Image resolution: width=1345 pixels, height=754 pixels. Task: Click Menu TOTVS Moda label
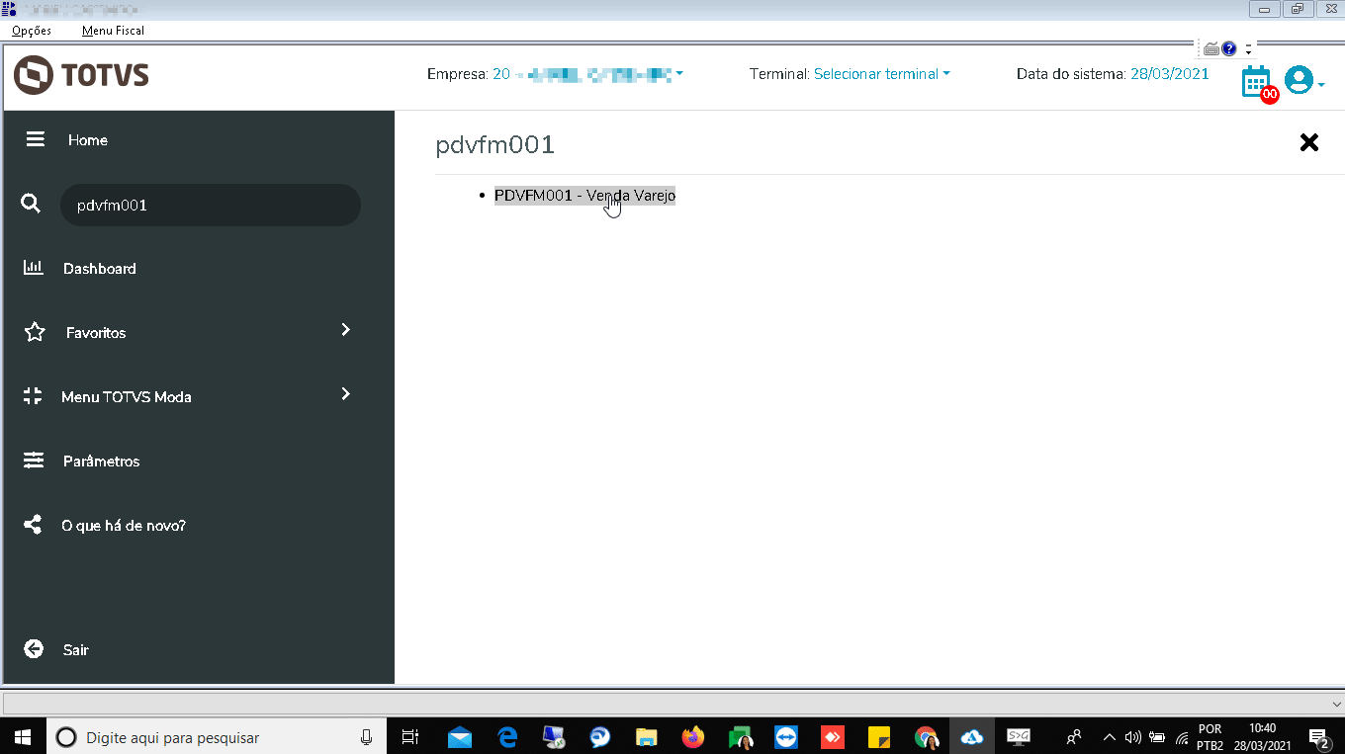tap(127, 397)
